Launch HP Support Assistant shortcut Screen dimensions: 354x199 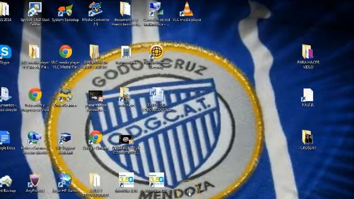(x=65, y=138)
